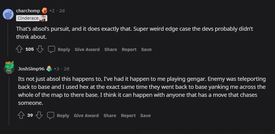
Task: Click the comment bubble icon under JoshSimp96's comment
Action: tap(51, 115)
